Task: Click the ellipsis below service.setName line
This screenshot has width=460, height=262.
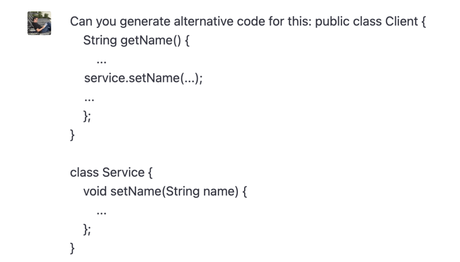Action: point(89,100)
